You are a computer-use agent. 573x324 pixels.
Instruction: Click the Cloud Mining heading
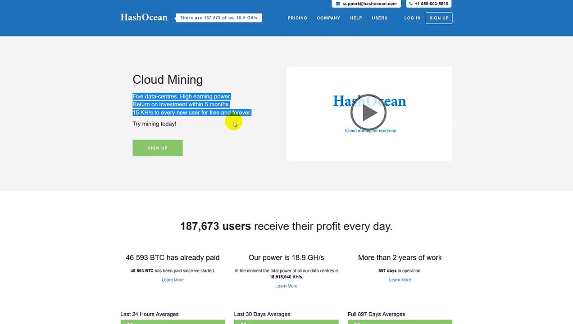pyautogui.click(x=168, y=80)
